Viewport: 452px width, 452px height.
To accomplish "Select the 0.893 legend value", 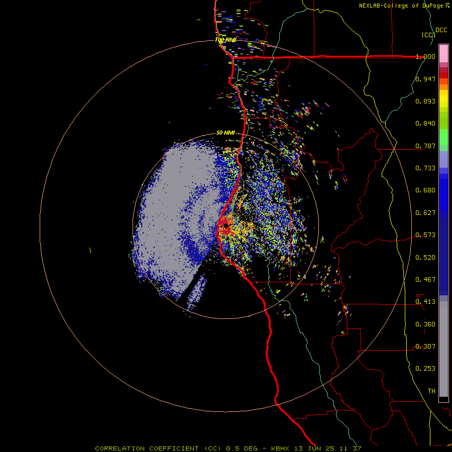I will [425, 101].
